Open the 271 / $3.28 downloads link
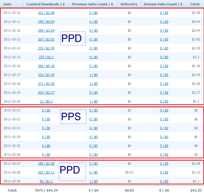Viewport: 204px width, 193px height. tap(46, 84)
